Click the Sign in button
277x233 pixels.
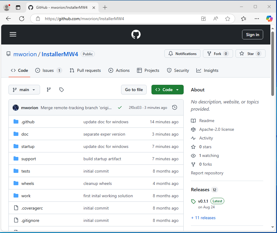pos(252,35)
